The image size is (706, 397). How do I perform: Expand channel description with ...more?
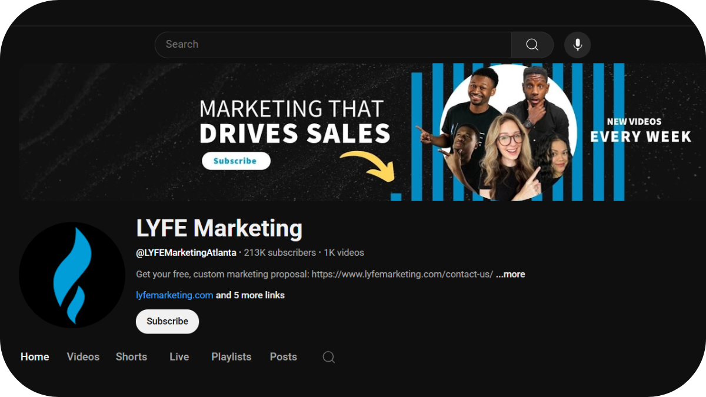[510, 274]
